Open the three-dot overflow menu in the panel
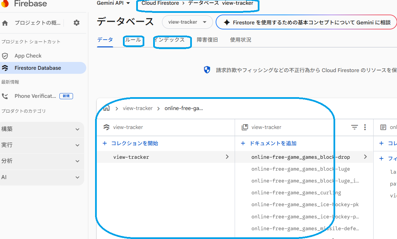397x239 pixels. point(365,127)
